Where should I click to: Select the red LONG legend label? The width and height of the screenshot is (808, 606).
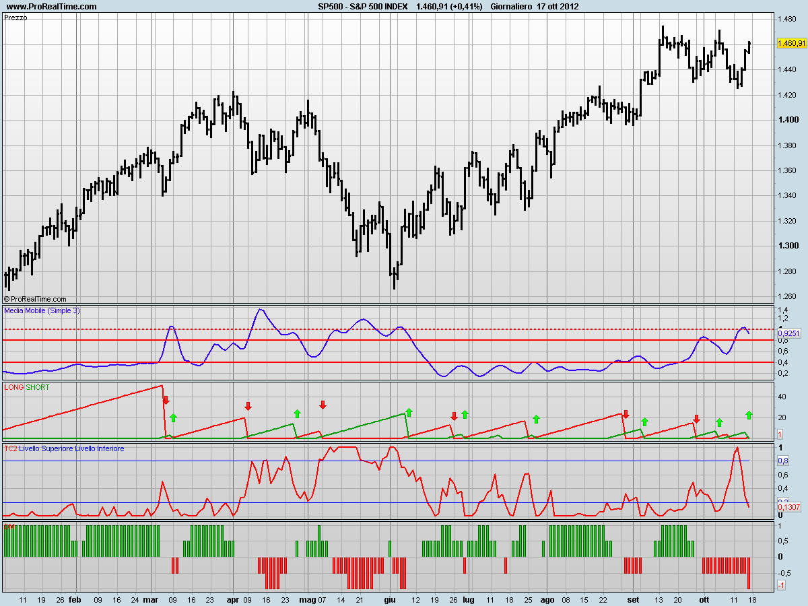[x=13, y=387]
